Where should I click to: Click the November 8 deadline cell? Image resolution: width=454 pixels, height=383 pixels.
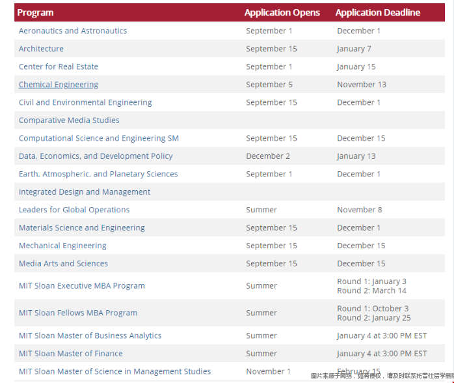click(359, 210)
